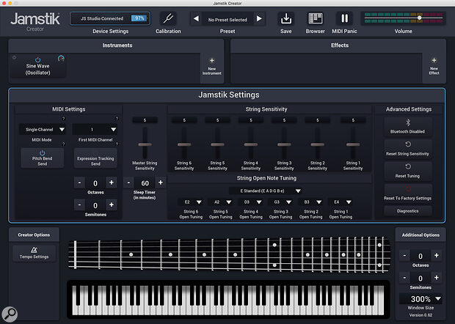The width and height of the screenshot is (455, 324).
Task: Open E Standard tuning preset dropdown
Action: [266, 191]
